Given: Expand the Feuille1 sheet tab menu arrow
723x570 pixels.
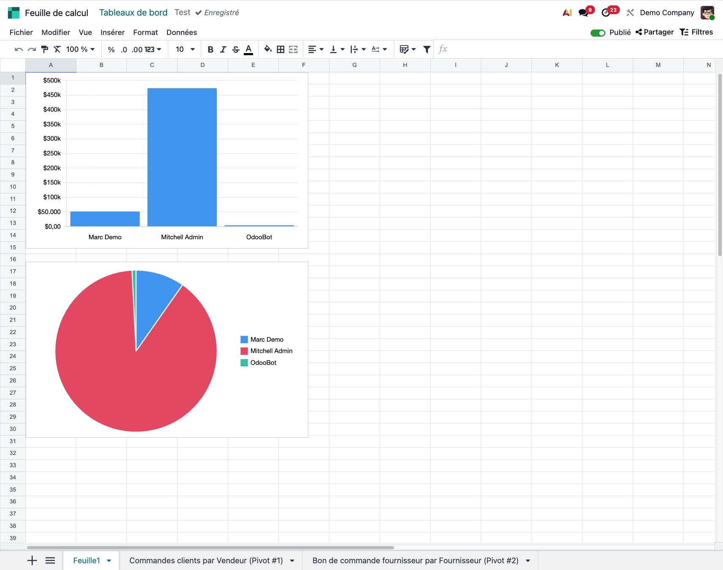Looking at the screenshot, I should coord(109,561).
